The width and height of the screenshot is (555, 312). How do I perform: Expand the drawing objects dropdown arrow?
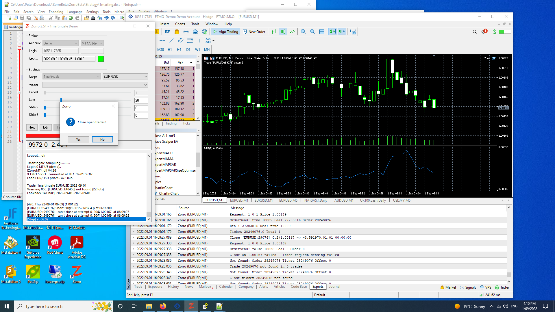click(x=213, y=41)
